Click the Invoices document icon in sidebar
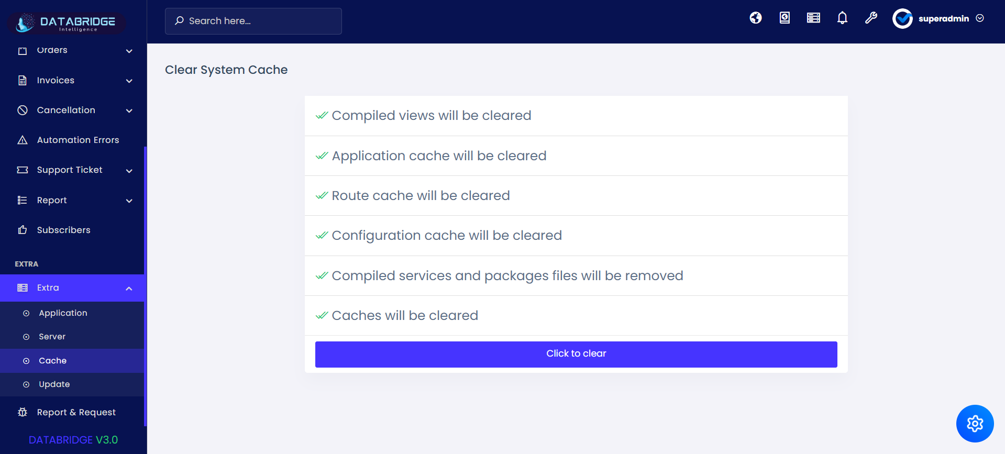 (23, 80)
